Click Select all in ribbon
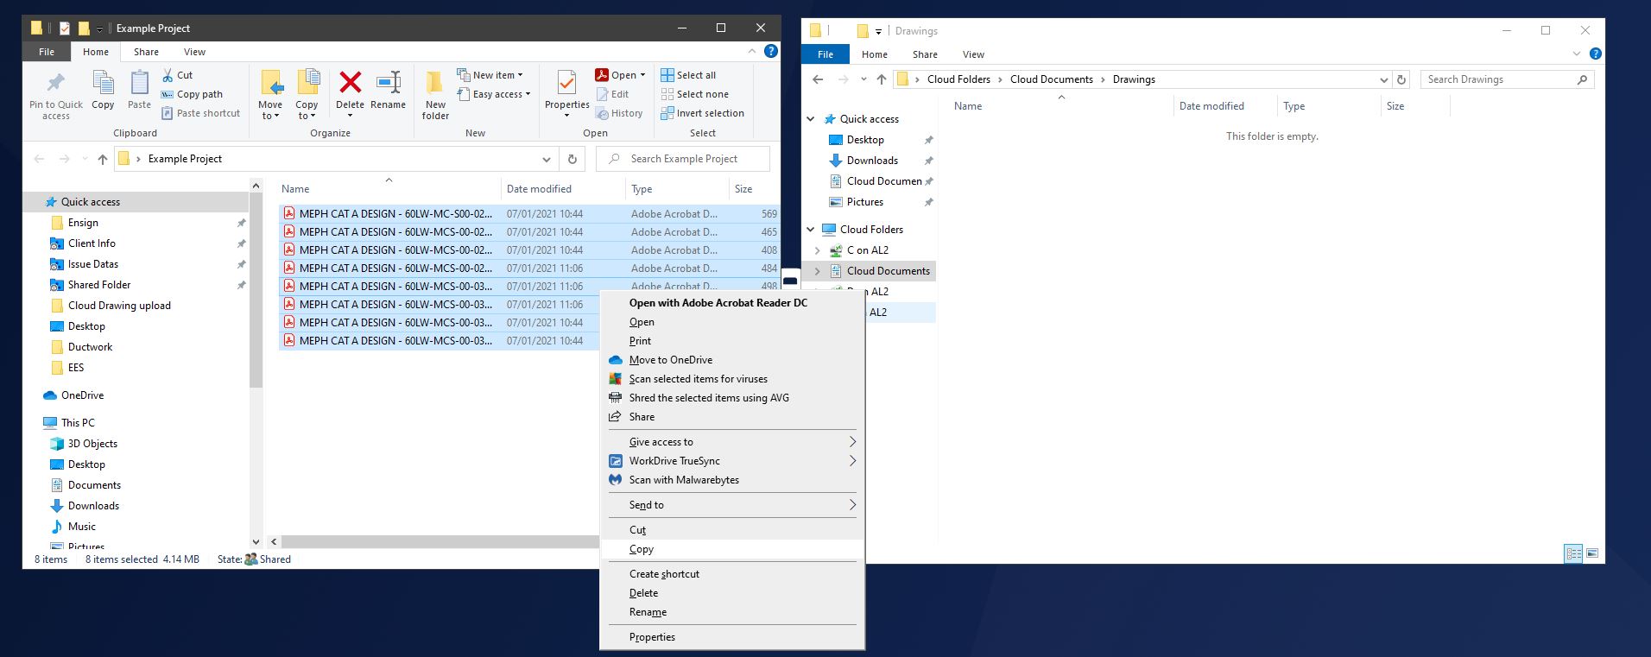Viewport: 1651px width, 657px height. [695, 75]
